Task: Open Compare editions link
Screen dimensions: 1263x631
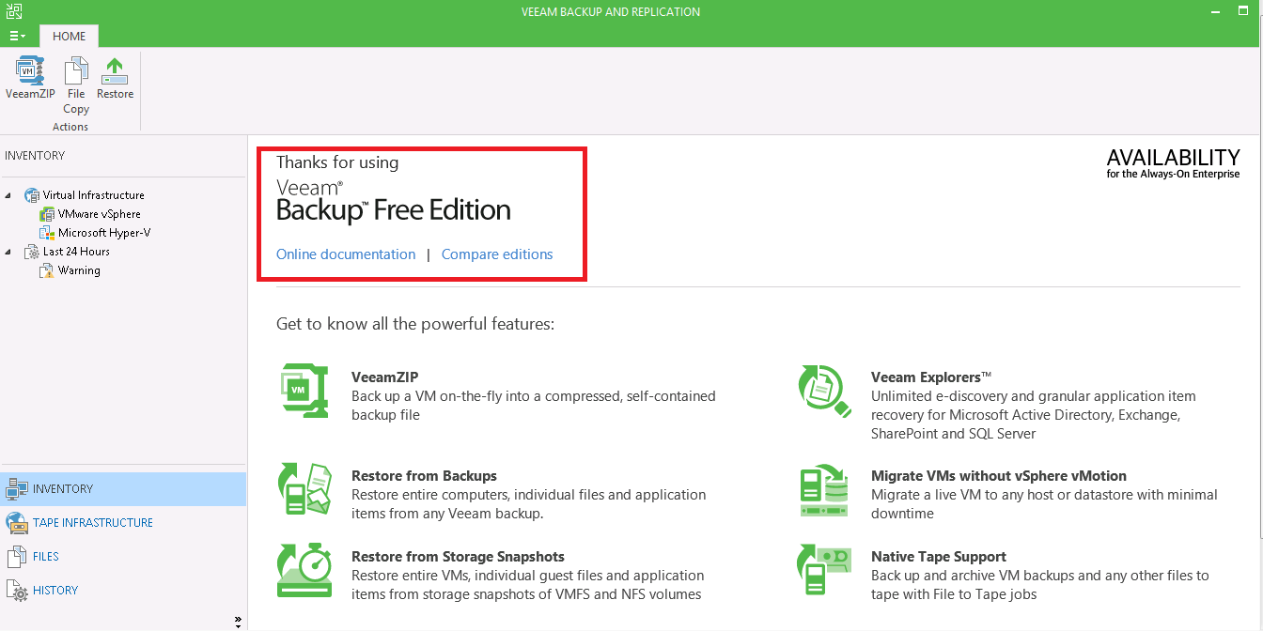Action: pyautogui.click(x=497, y=254)
